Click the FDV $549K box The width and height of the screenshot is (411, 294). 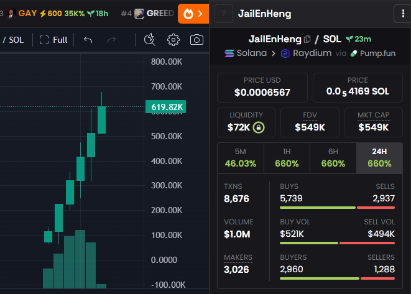click(x=310, y=122)
